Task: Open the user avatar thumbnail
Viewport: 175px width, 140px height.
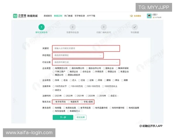Action: click(x=149, y=16)
